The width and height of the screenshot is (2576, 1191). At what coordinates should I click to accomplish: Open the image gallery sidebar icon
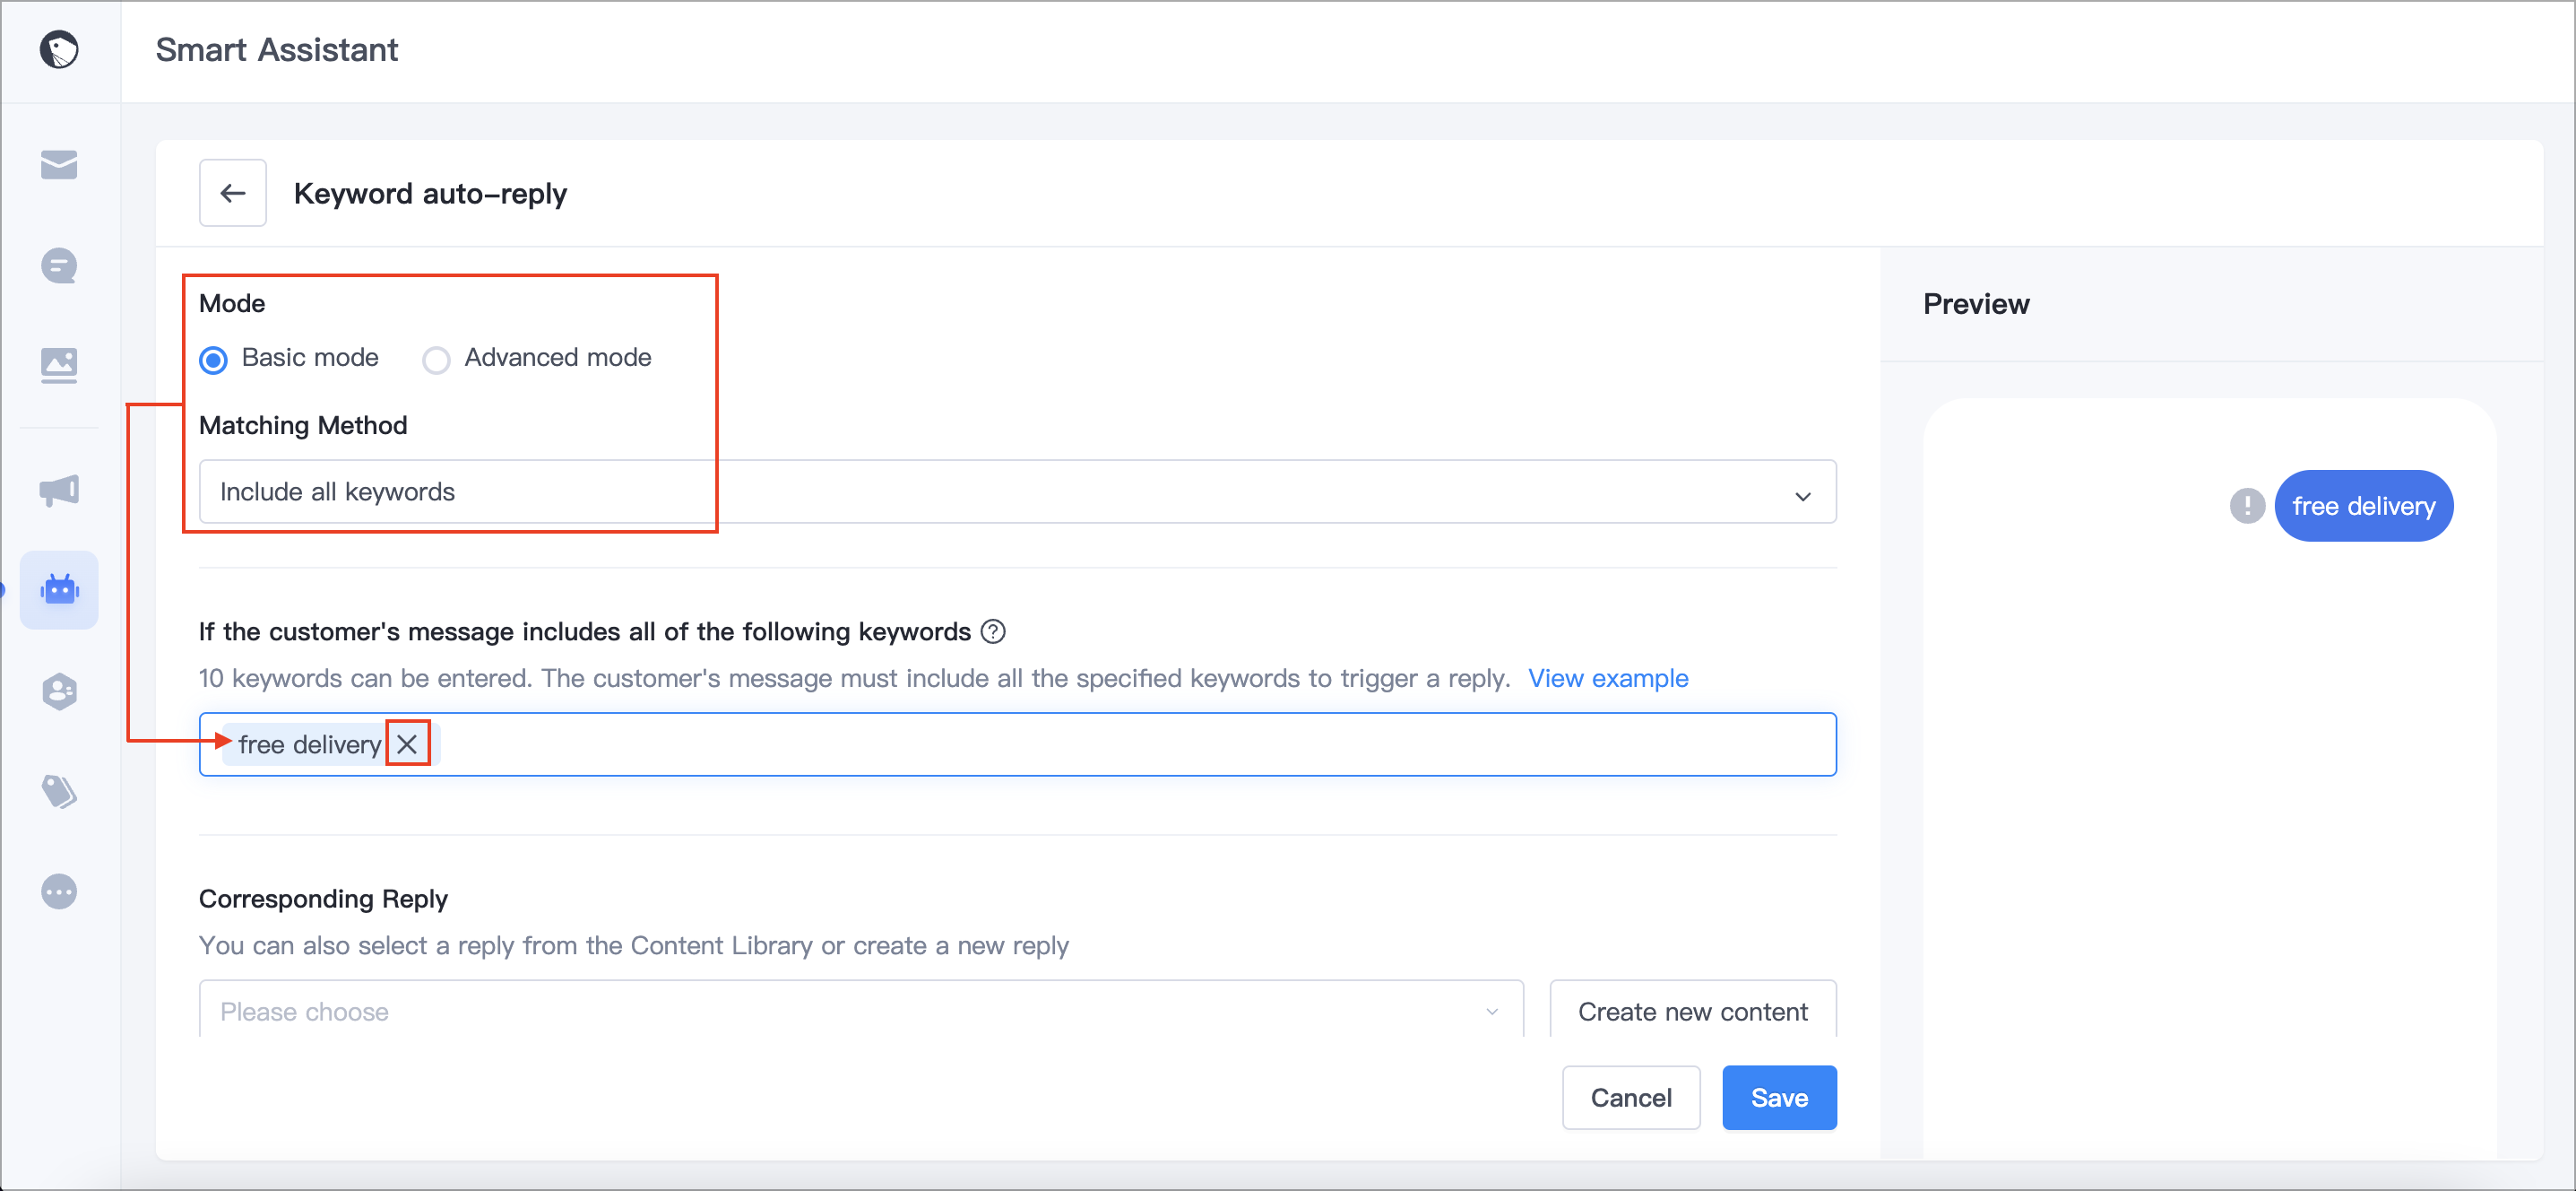coord(59,365)
